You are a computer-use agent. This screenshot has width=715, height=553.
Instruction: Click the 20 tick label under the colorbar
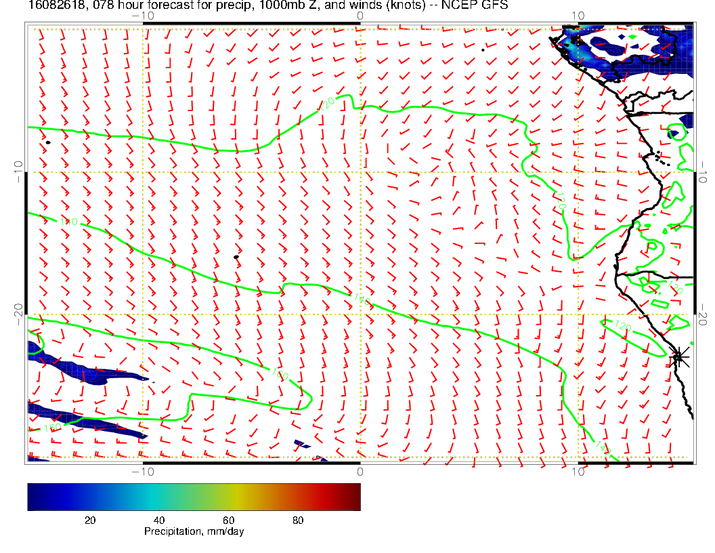(89, 520)
